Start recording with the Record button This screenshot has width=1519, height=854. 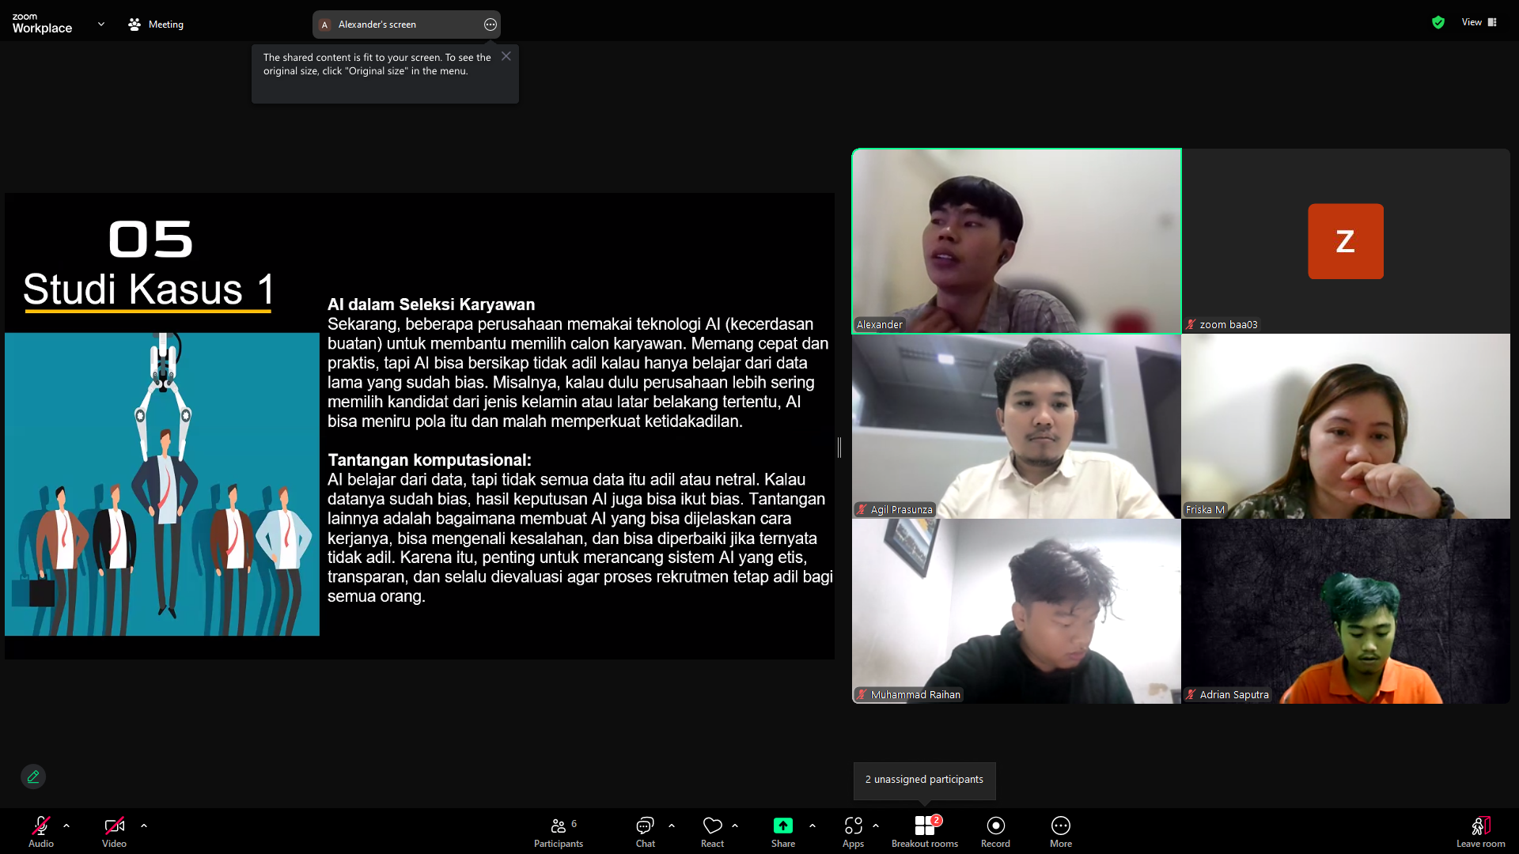995,831
